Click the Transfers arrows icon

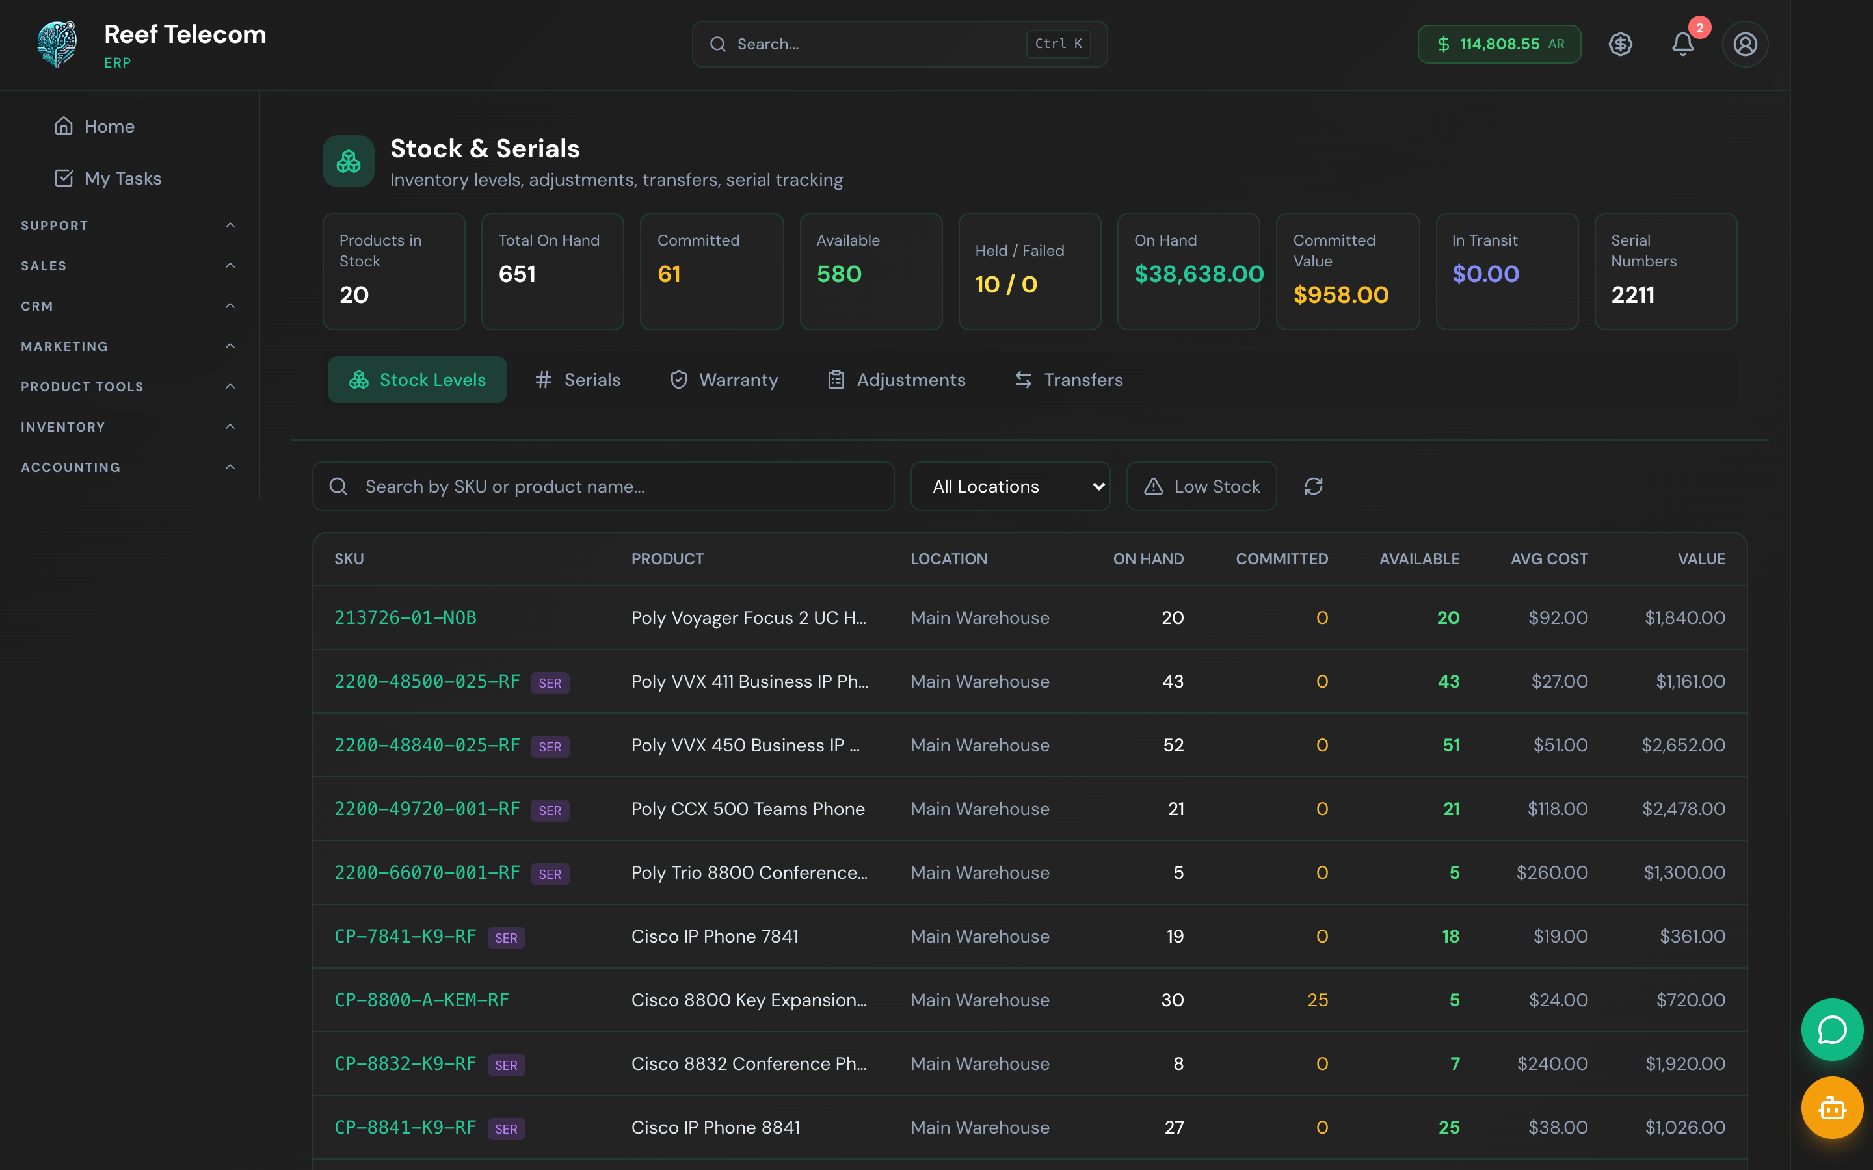coord(1023,380)
